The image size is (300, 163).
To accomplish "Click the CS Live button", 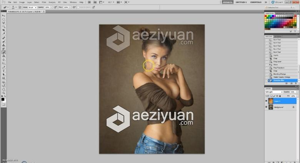I will (277, 2).
